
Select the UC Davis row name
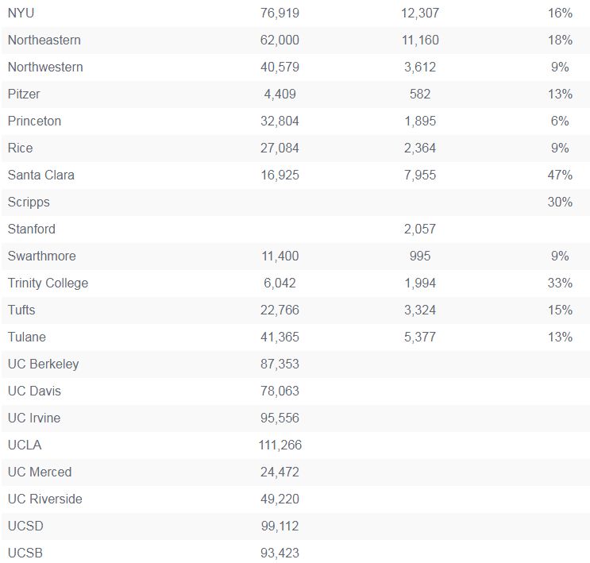point(34,391)
